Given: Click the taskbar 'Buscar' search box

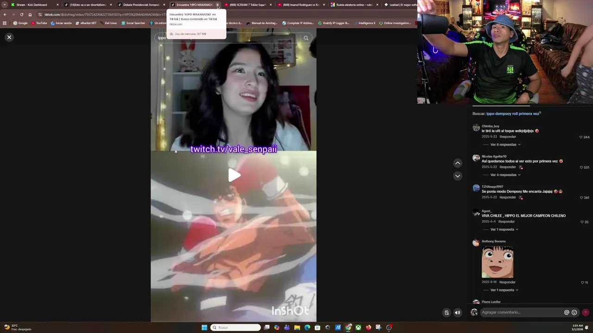Looking at the screenshot, I should pyautogui.click(x=235, y=327).
